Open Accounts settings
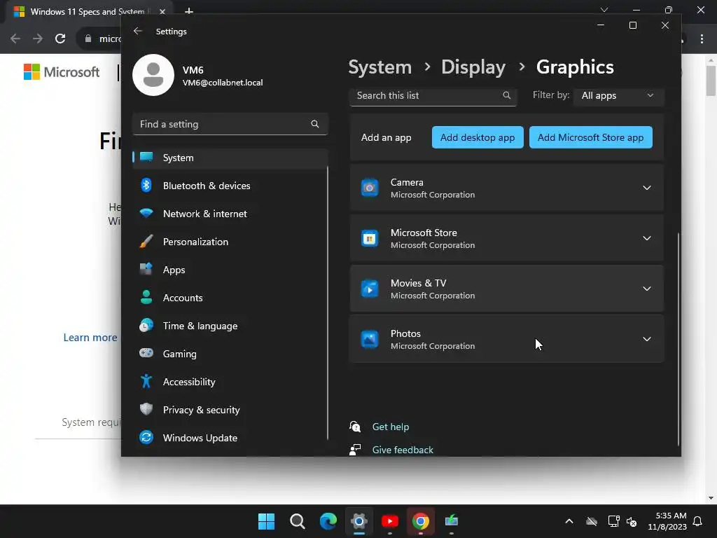 click(230, 298)
